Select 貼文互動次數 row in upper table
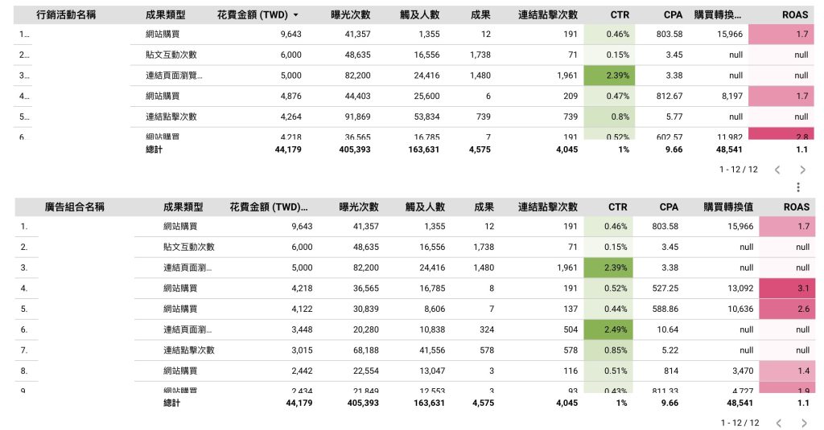Screen dimensions: 824x430 414,55
